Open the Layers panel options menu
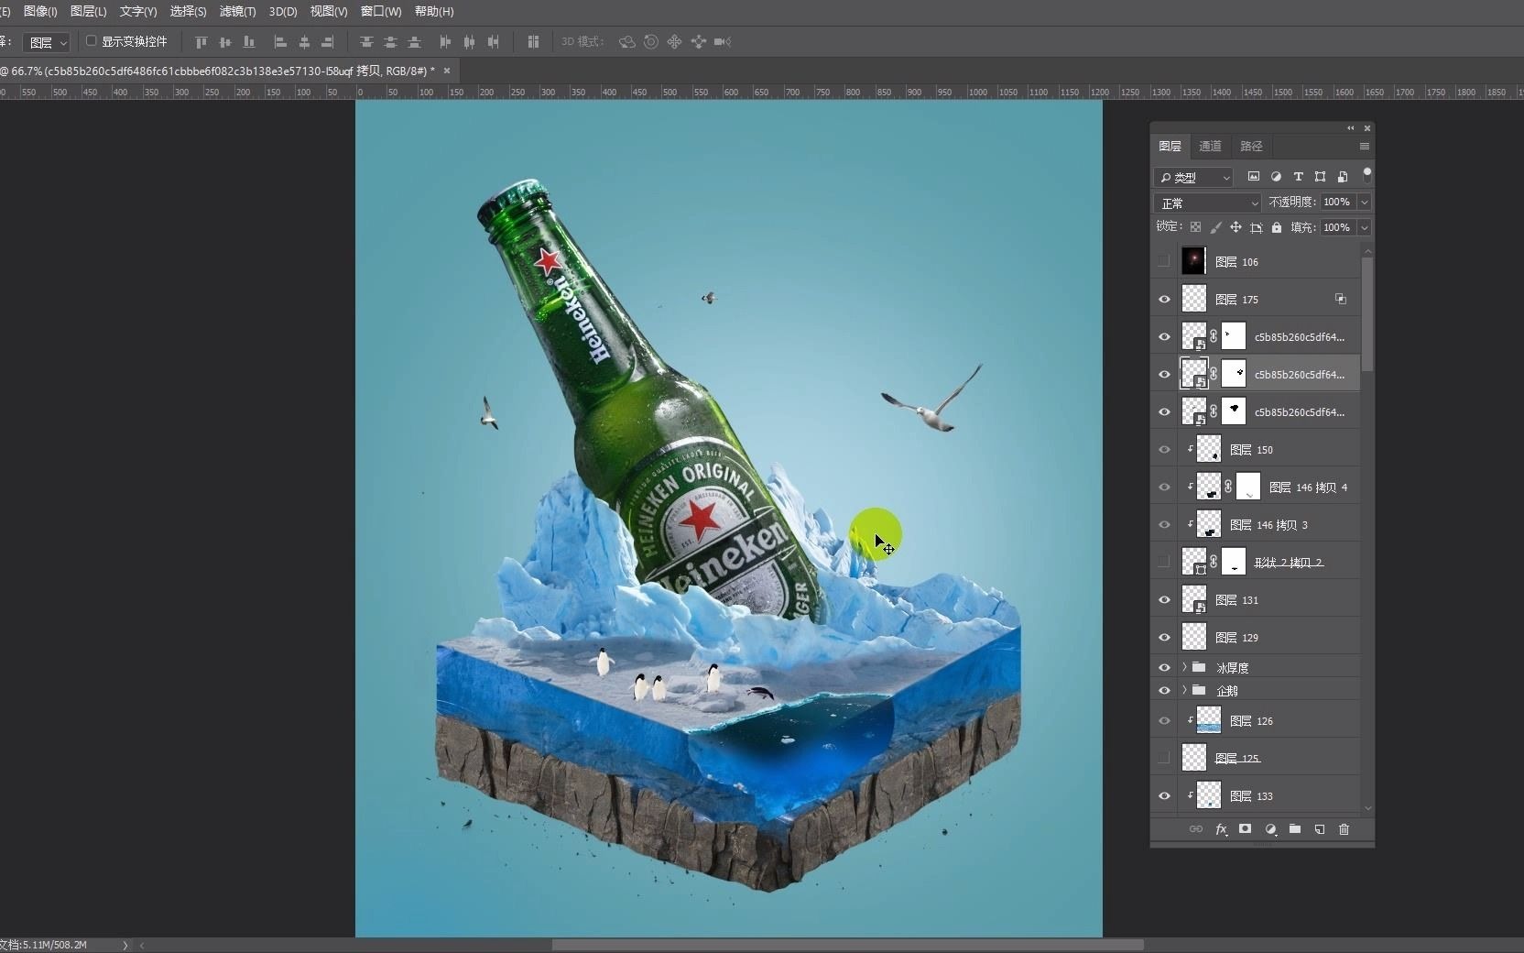Viewport: 1524px width, 953px height. pos(1365,147)
